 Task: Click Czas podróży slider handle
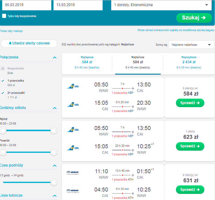[53, 182]
